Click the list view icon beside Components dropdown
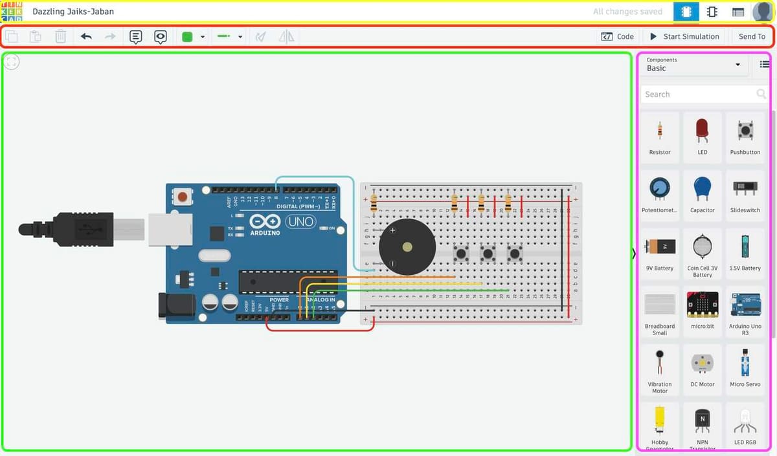Viewport: 777px width, 456px height. click(x=765, y=64)
